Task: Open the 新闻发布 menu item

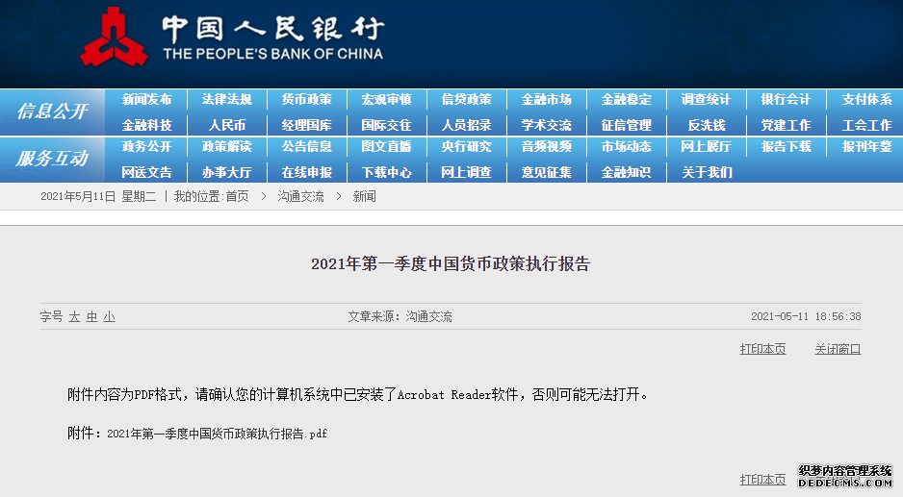Action: (147, 100)
